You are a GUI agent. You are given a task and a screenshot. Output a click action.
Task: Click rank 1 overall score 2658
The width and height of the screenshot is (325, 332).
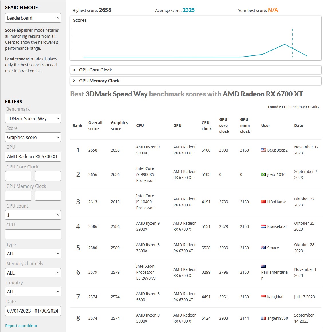coord(93,150)
